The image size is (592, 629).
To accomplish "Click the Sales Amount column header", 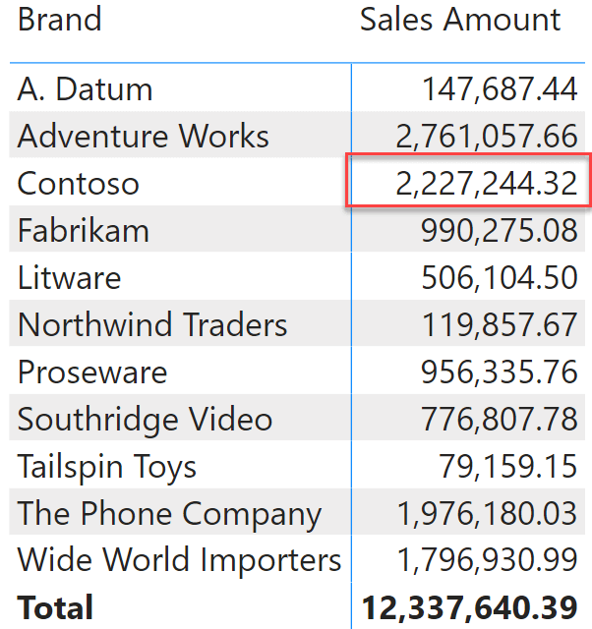I will point(460,20).
